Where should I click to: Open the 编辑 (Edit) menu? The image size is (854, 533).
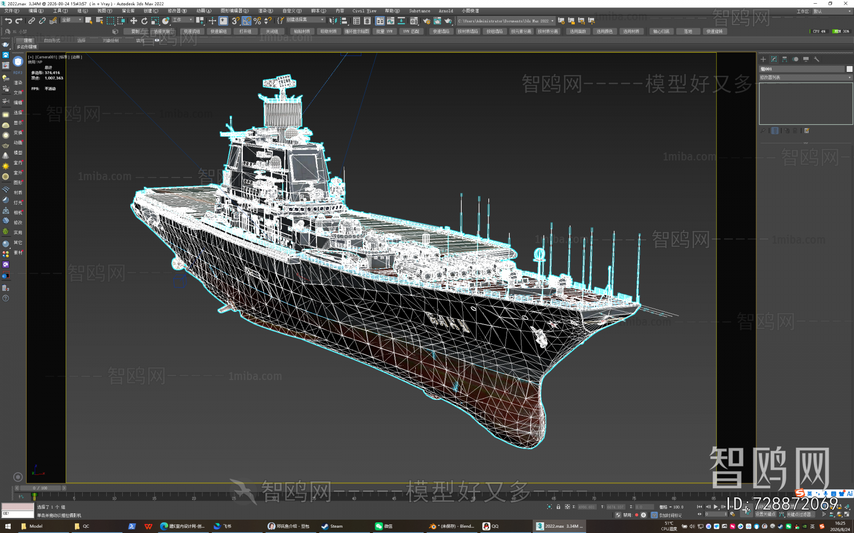[36, 11]
